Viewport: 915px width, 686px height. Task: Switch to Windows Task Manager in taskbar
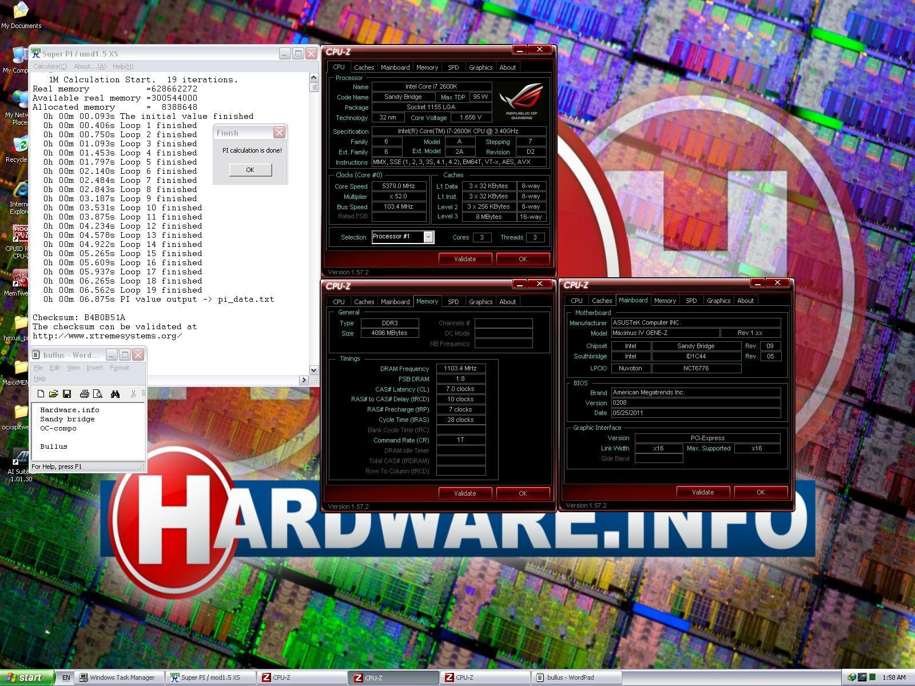[118, 677]
